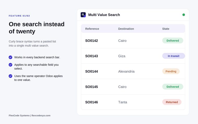198x124 pixels.
Task: Click Delivered badge in SO0142 row
Action: click(173, 41)
